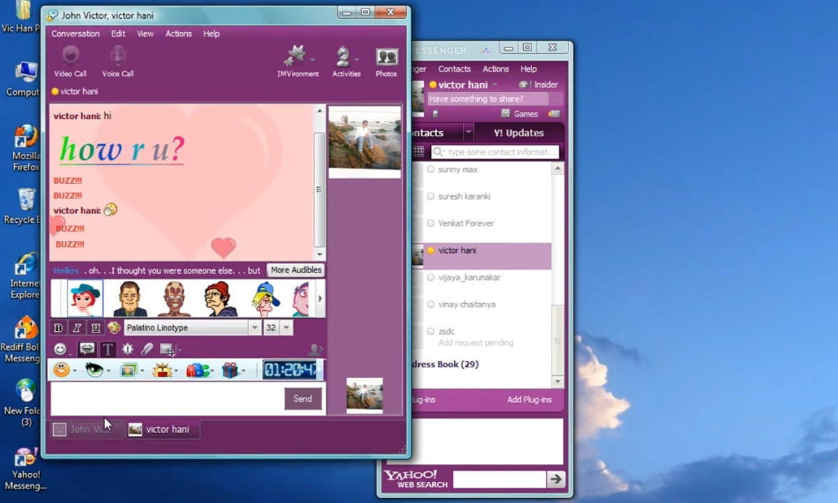Image resolution: width=838 pixels, height=503 pixels.
Task: Toggle the Audibles lips icon
Action: point(87,349)
